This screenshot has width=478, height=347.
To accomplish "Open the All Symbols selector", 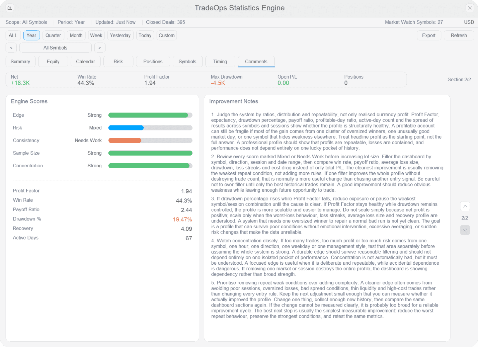I will (x=55, y=48).
